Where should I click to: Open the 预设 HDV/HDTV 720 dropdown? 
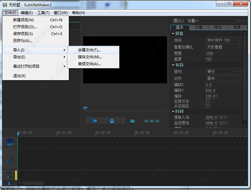(223, 40)
